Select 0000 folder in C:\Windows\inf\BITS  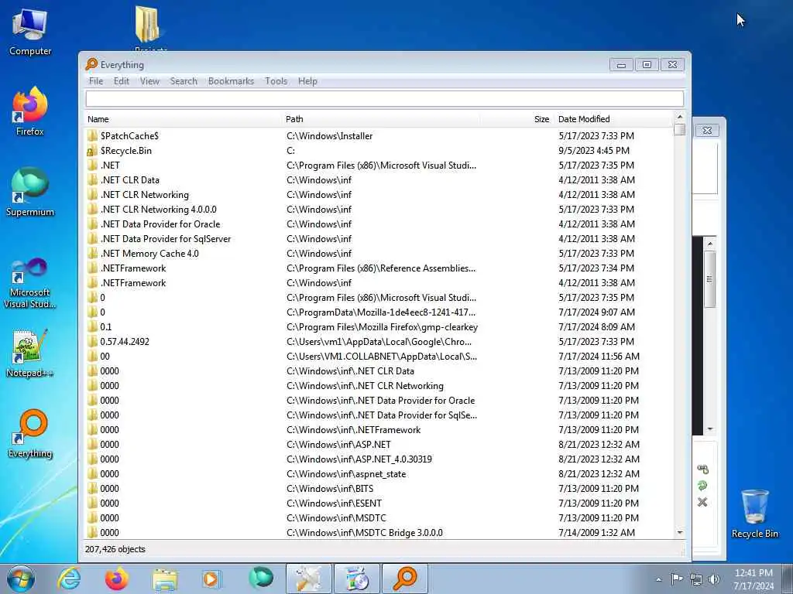point(379,489)
